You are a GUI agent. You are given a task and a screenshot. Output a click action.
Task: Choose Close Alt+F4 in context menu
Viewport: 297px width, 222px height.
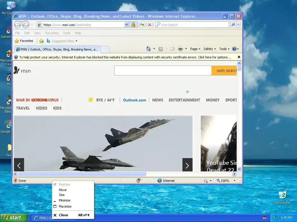pos(73,215)
